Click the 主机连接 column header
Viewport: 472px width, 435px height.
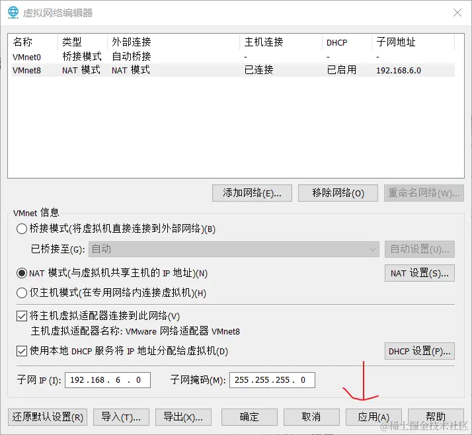(x=264, y=42)
